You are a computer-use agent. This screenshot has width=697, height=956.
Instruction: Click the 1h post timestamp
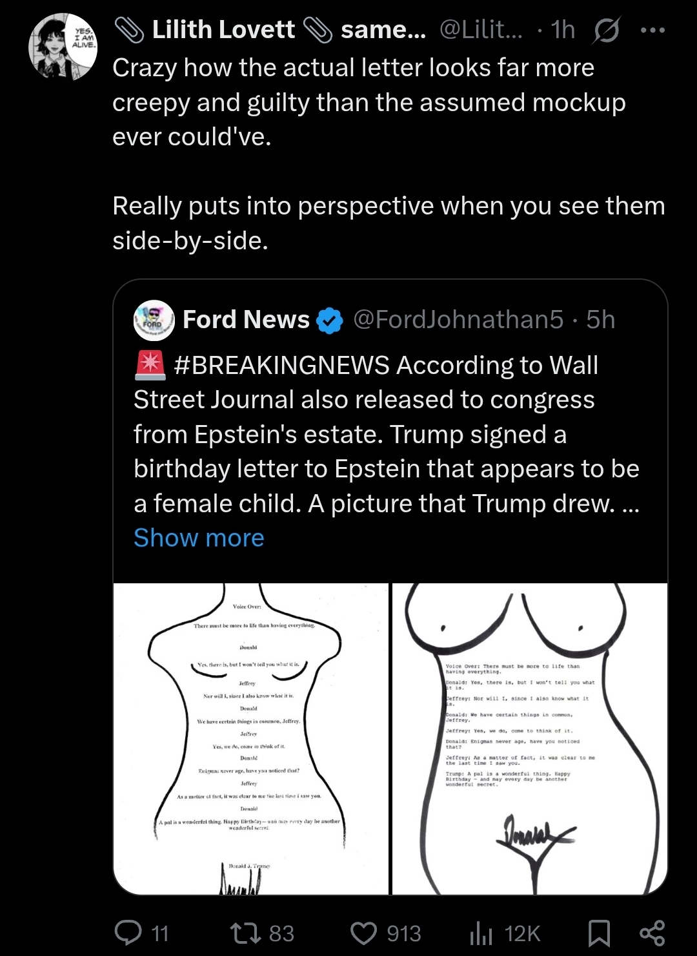click(563, 30)
